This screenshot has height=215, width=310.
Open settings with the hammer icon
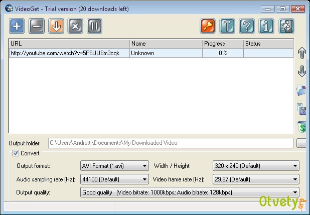coord(227,26)
